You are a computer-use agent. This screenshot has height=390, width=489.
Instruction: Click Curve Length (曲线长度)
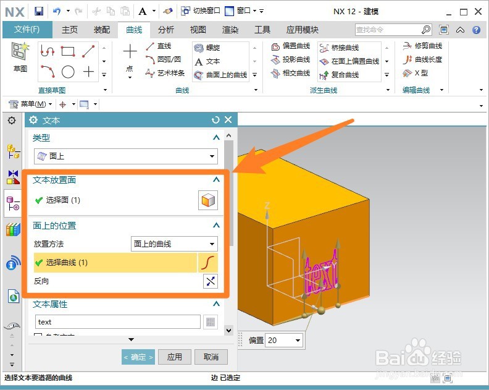422,59
